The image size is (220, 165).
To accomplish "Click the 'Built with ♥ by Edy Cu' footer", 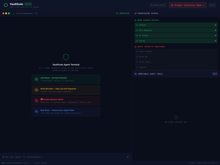I will [207, 163].
